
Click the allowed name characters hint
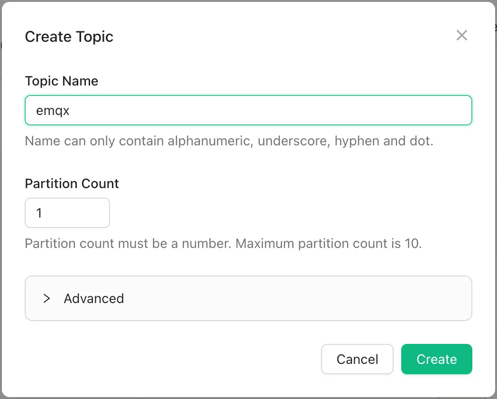point(229,141)
